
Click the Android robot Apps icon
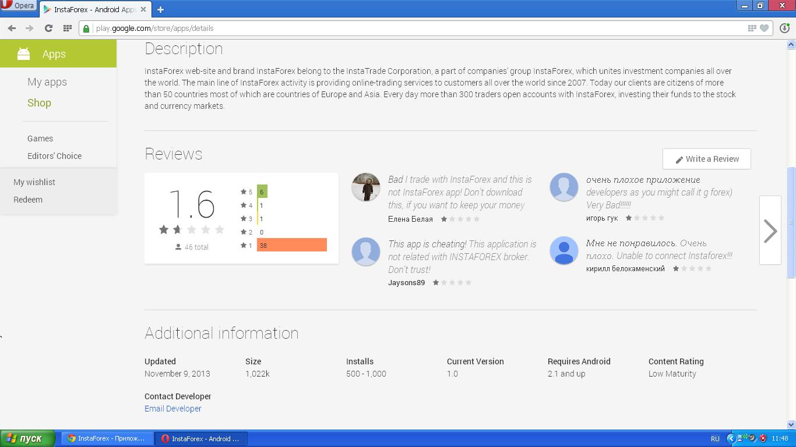pyautogui.click(x=23, y=54)
